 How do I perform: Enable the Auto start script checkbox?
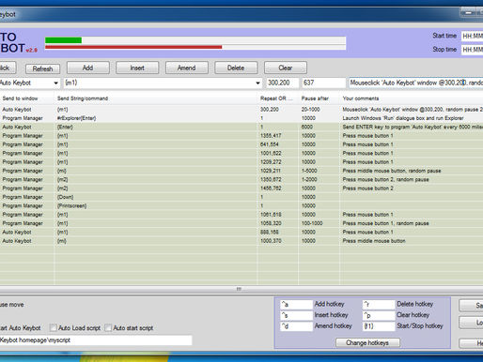pyautogui.click(x=108, y=328)
